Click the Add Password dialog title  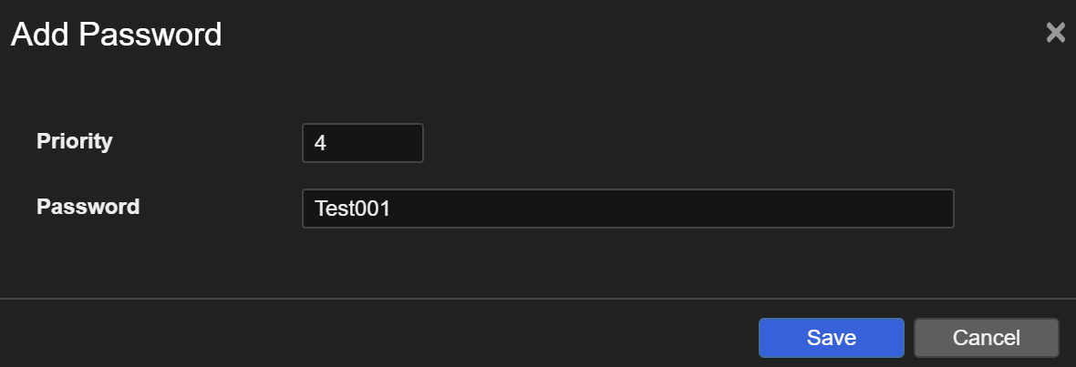[x=116, y=35]
